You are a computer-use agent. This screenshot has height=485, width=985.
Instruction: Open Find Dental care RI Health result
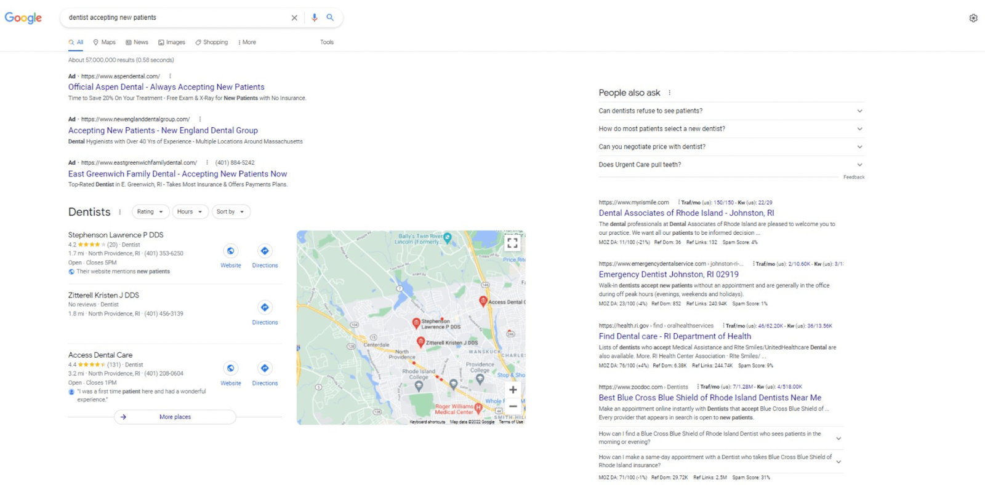(x=675, y=336)
